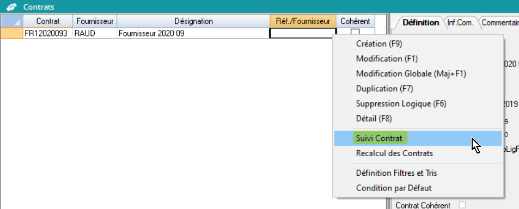The image size is (519, 209).
Task: Click the Contrats window handshake icon
Action: (x=11, y=7)
